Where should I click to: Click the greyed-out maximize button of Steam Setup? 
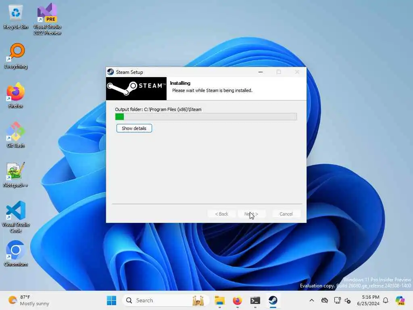tap(279, 72)
